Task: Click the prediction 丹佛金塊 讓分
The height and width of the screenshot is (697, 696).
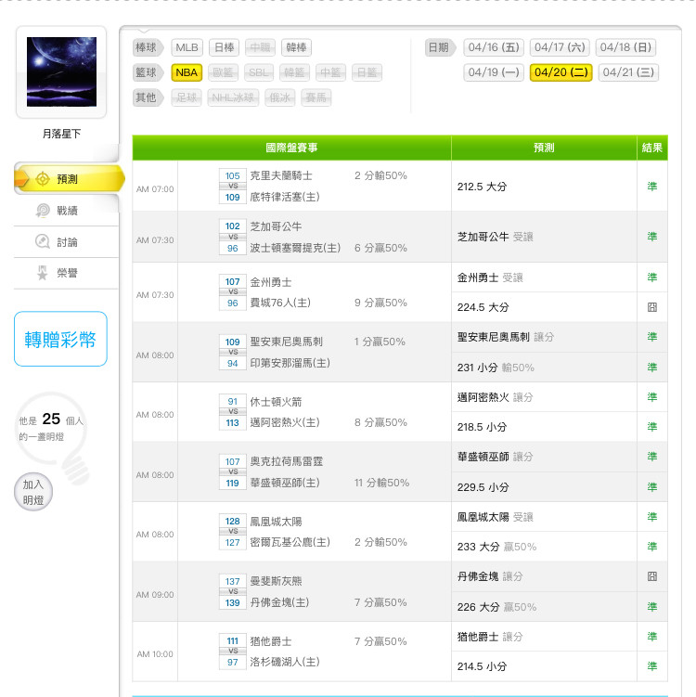Action: [x=490, y=576]
